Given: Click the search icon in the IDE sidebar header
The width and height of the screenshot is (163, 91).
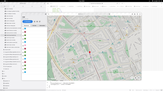Looking at the screenshot, I should pyautogui.click(x=2, y=4).
